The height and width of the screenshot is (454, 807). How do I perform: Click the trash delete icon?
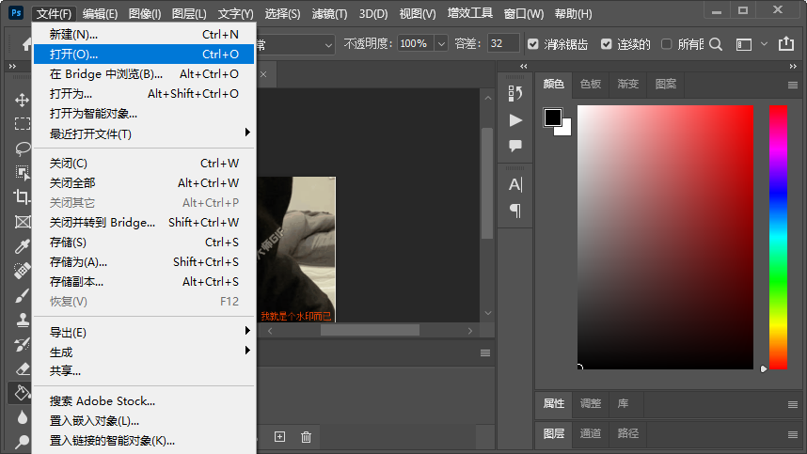click(306, 436)
